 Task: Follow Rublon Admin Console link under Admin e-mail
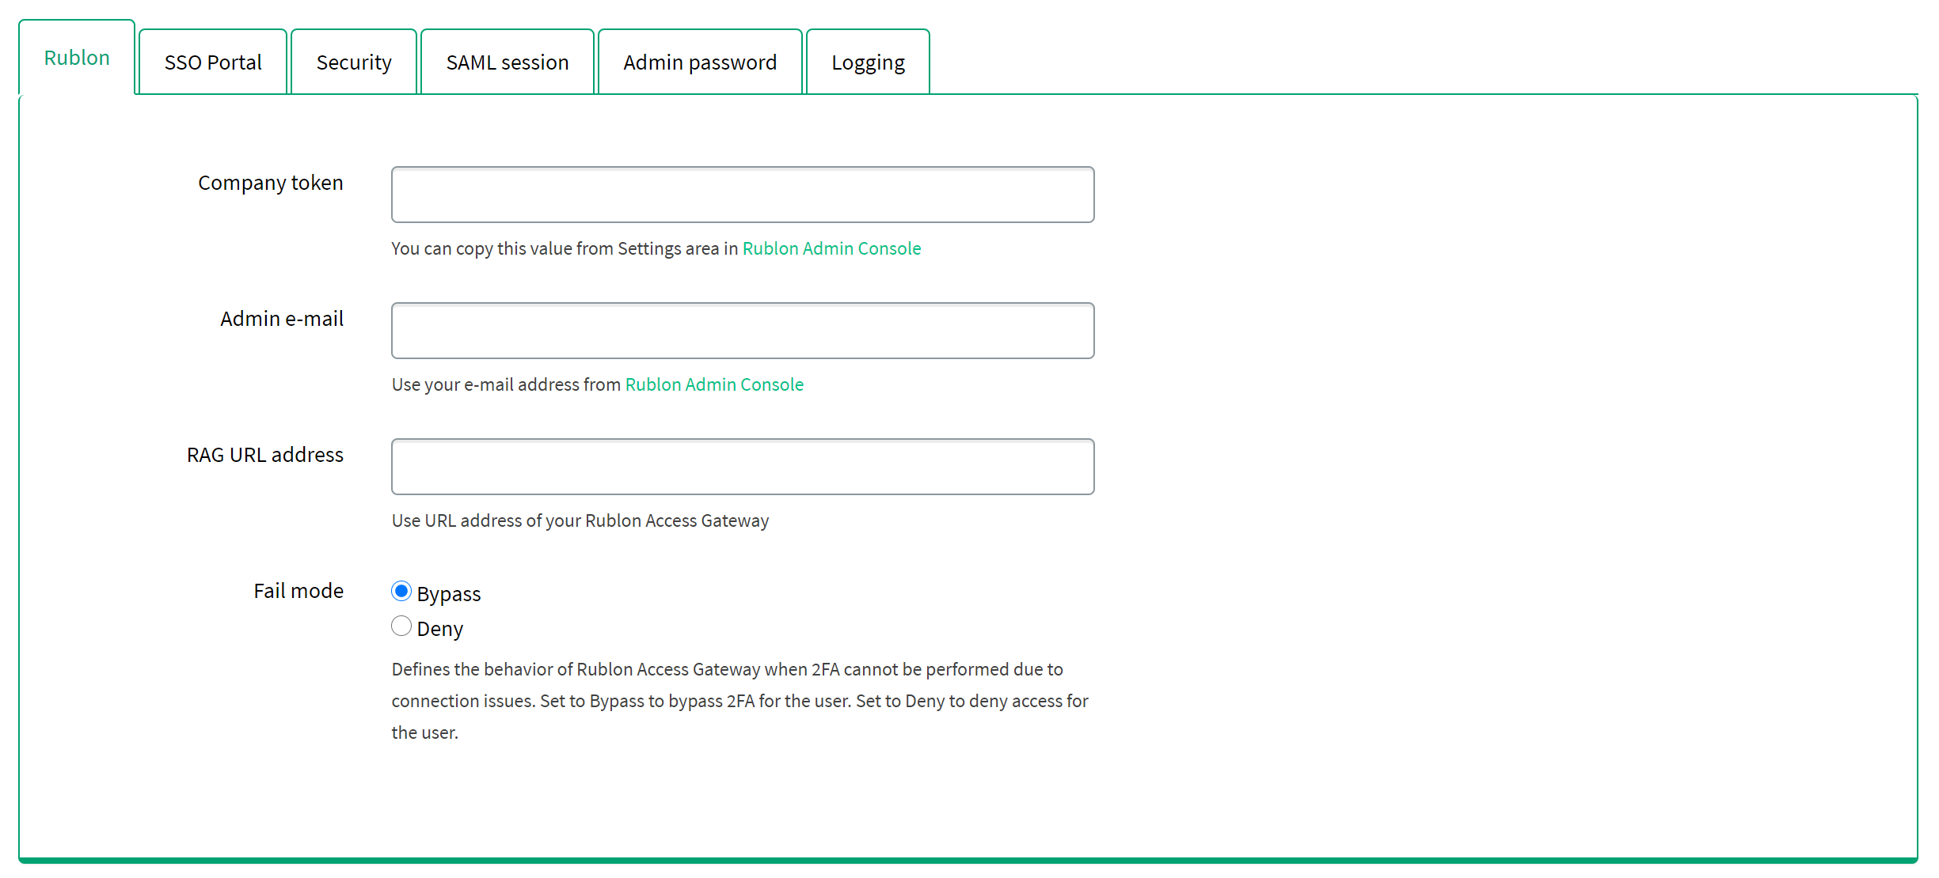pyautogui.click(x=714, y=384)
